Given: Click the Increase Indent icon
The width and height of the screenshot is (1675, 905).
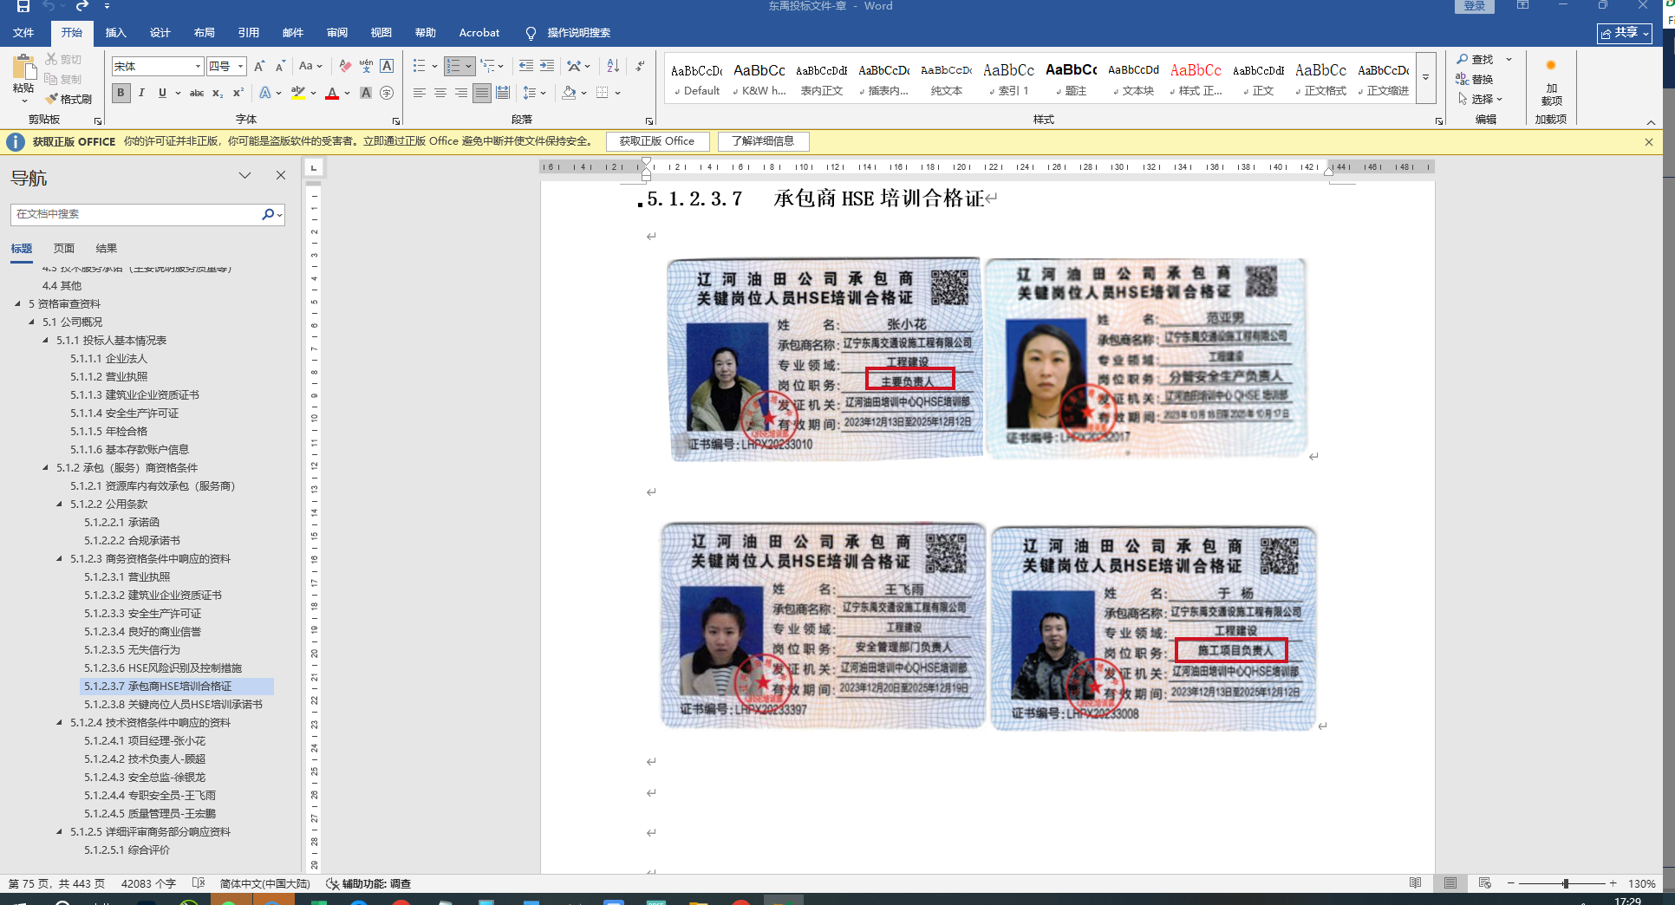Looking at the screenshot, I should (546, 66).
